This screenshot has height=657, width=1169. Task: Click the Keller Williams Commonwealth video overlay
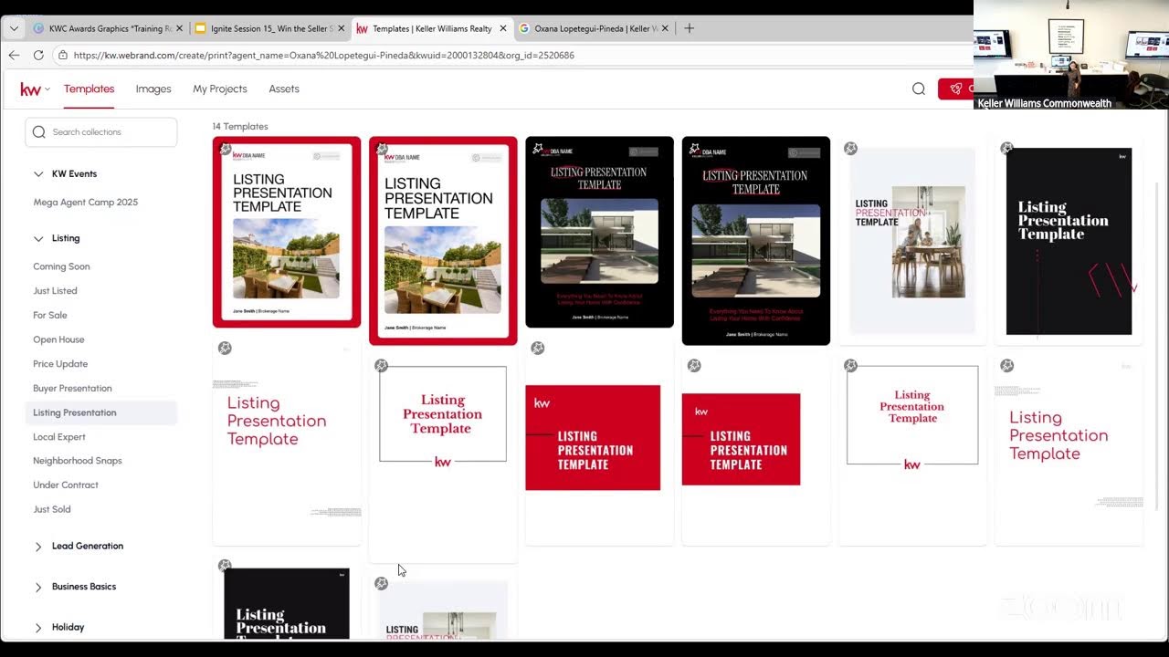(1071, 55)
